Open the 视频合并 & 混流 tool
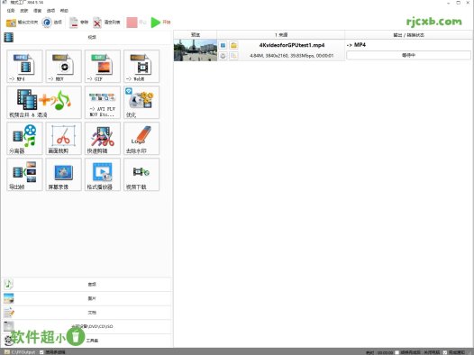Screen dimensions: 474x355 click(x=44, y=102)
